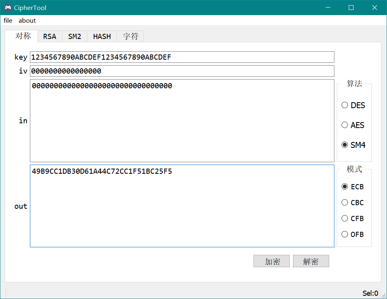The height and width of the screenshot is (299, 387).
Task: Open the file menu
Action: (8, 20)
